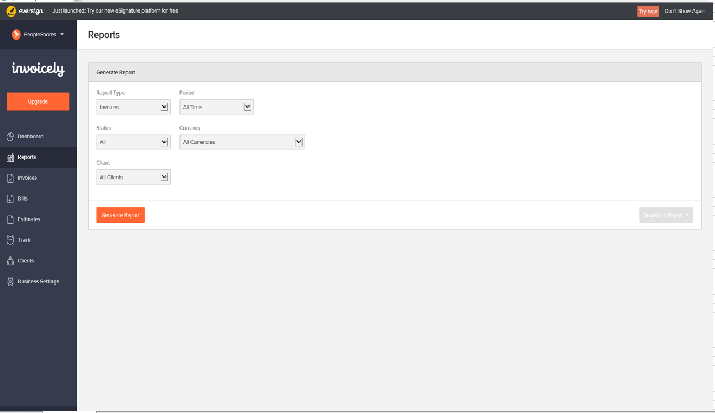Click Don't Show Again link

coord(685,11)
